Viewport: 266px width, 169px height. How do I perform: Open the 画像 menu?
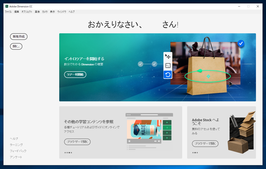point(37,12)
